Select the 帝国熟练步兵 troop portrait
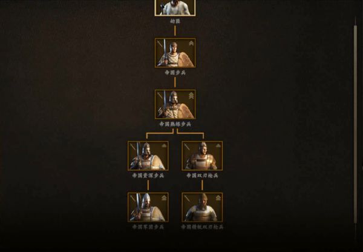This screenshot has width=363, height=252. coord(175,105)
